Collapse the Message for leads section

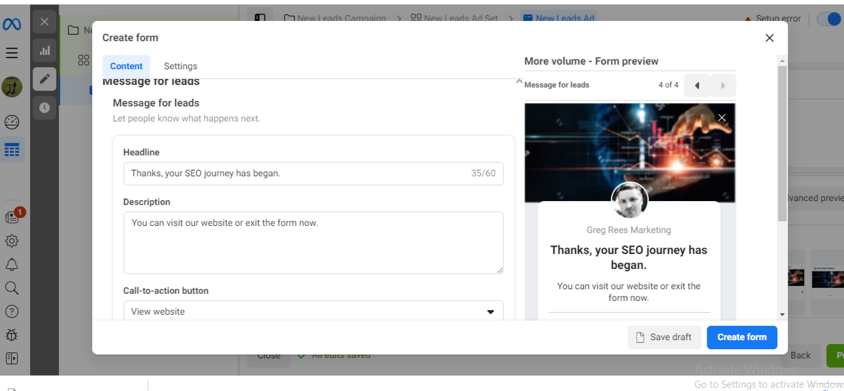pos(519,82)
